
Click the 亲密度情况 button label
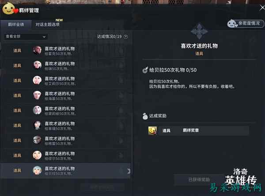tap(249, 23)
